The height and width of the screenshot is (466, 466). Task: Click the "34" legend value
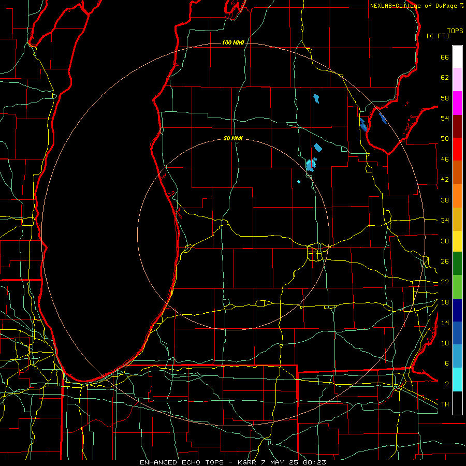point(445,221)
